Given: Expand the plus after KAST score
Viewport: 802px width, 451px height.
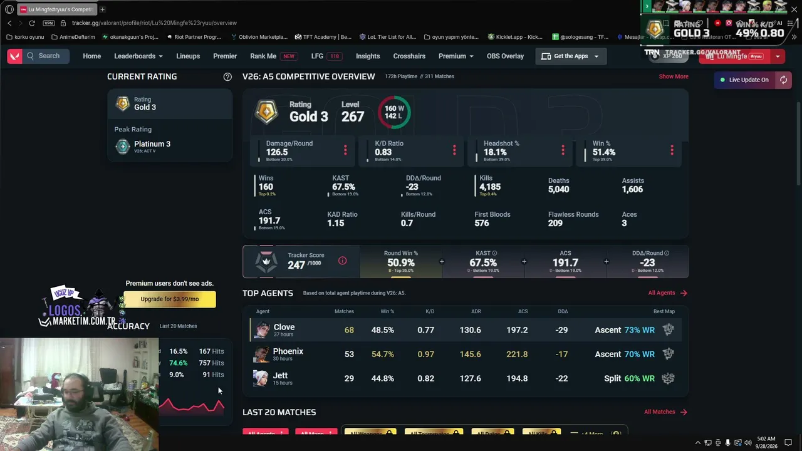Looking at the screenshot, I should pyautogui.click(x=524, y=262).
